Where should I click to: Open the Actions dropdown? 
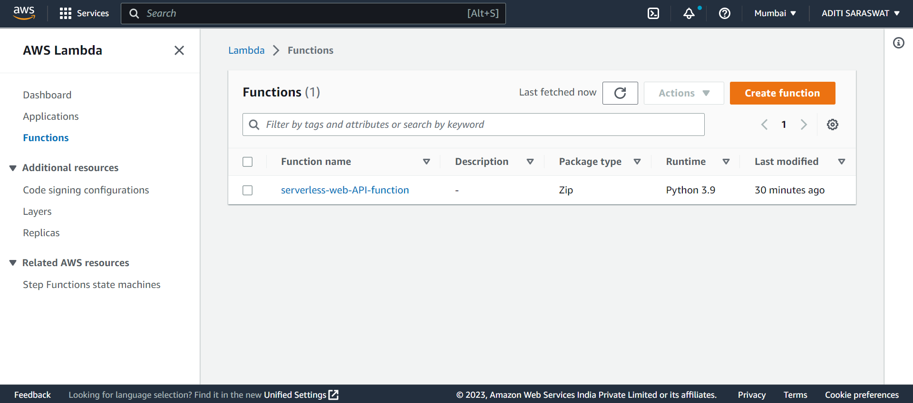(683, 93)
